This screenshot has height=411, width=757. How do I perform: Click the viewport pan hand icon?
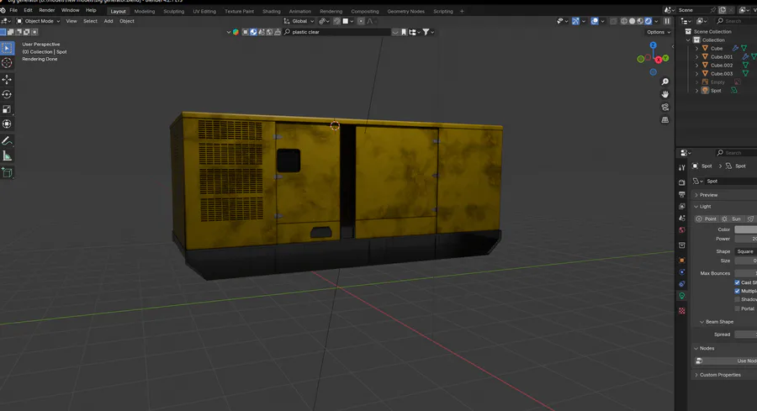click(665, 94)
